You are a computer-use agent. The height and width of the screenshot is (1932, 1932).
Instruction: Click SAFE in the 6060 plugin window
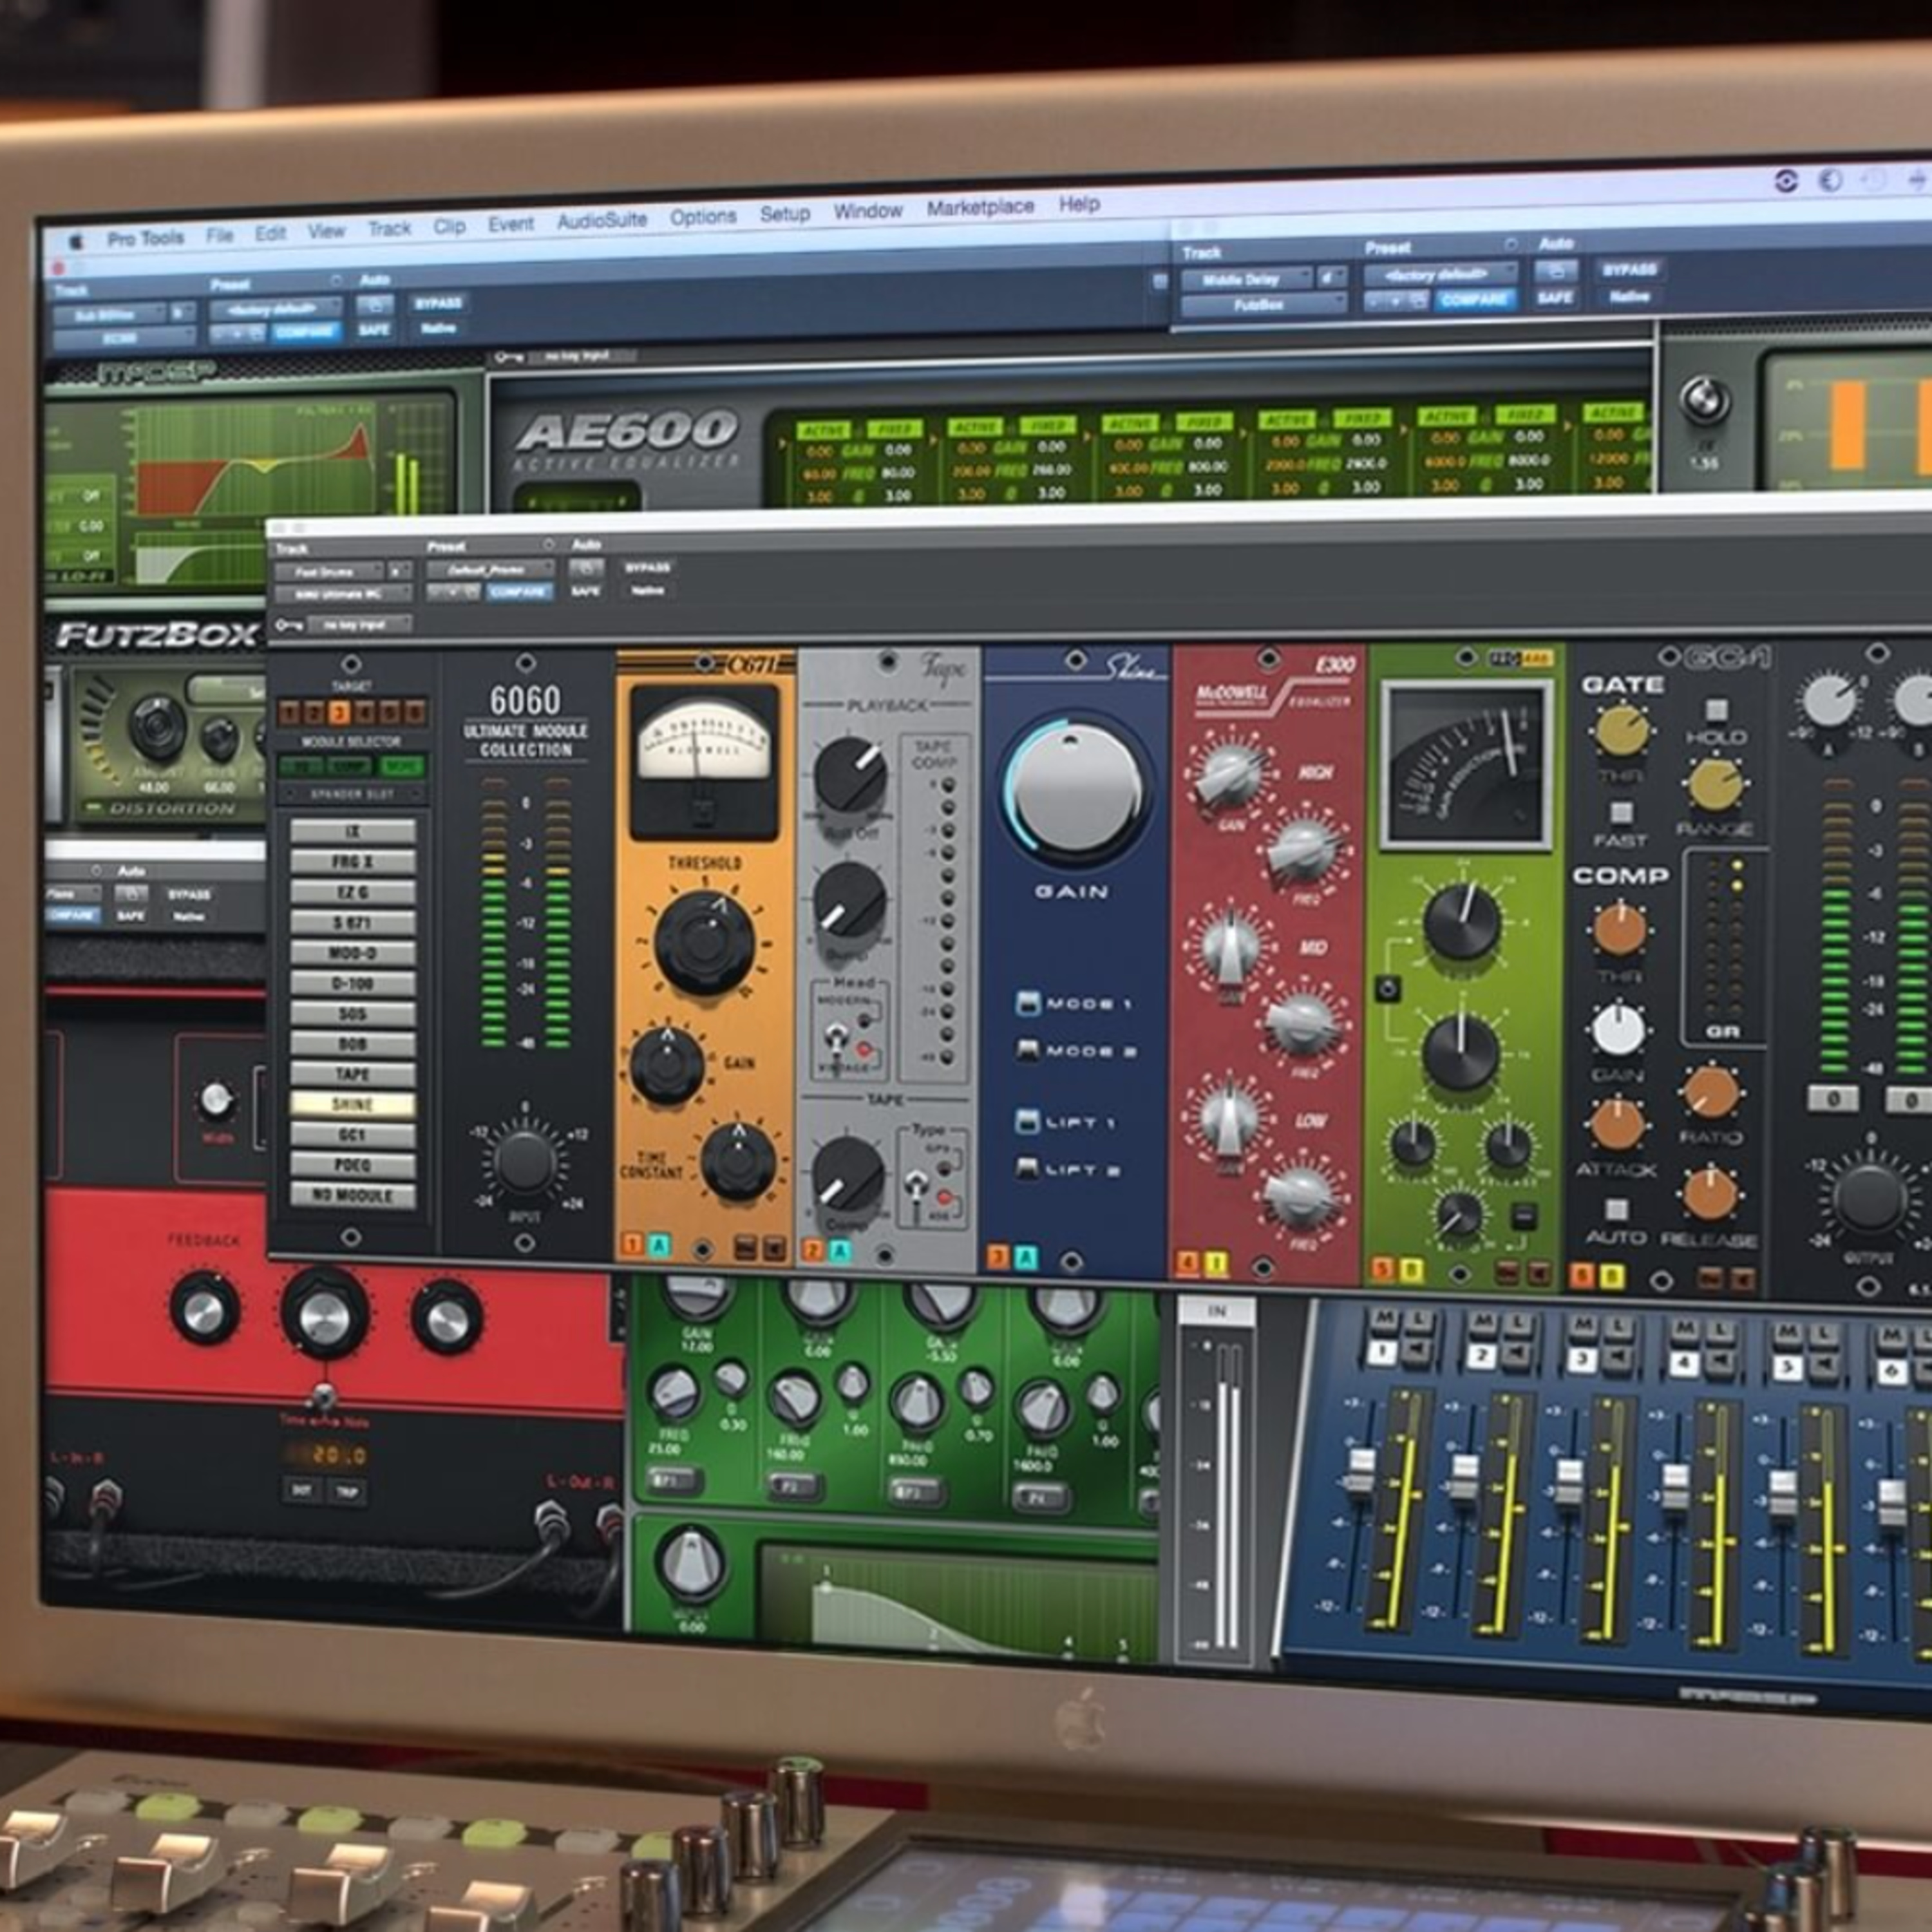pyautogui.click(x=586, y=591)
